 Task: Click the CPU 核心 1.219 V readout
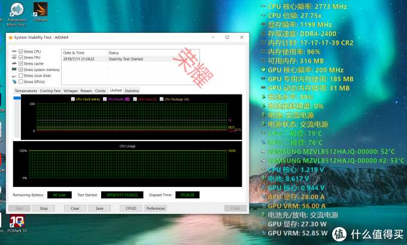(x=296, y=170)
